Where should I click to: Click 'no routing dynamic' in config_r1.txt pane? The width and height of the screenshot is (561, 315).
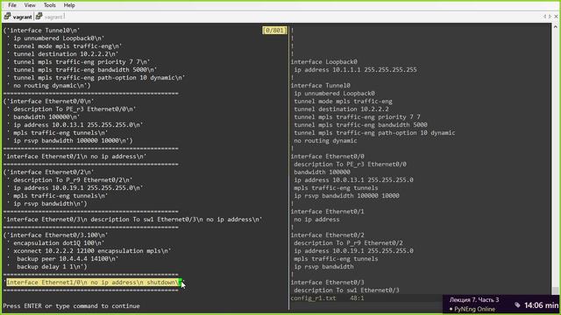coord(325,140)
